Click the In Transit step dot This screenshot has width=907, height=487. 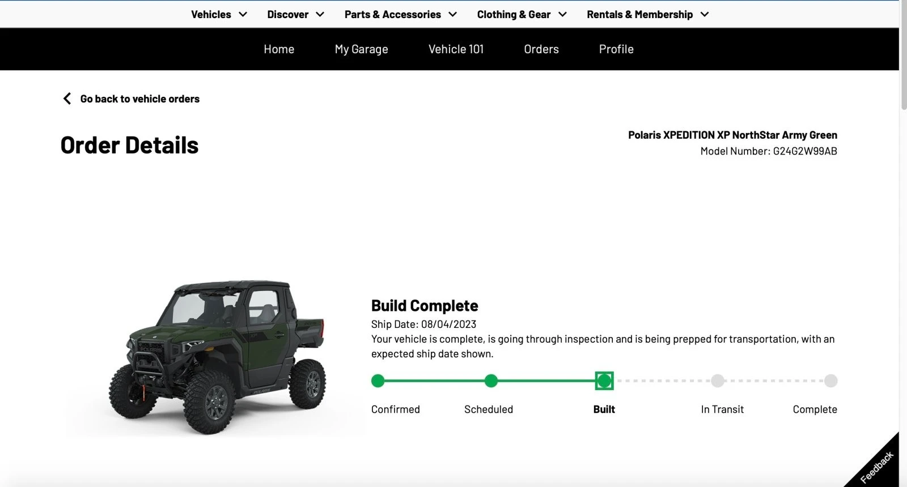718,381
